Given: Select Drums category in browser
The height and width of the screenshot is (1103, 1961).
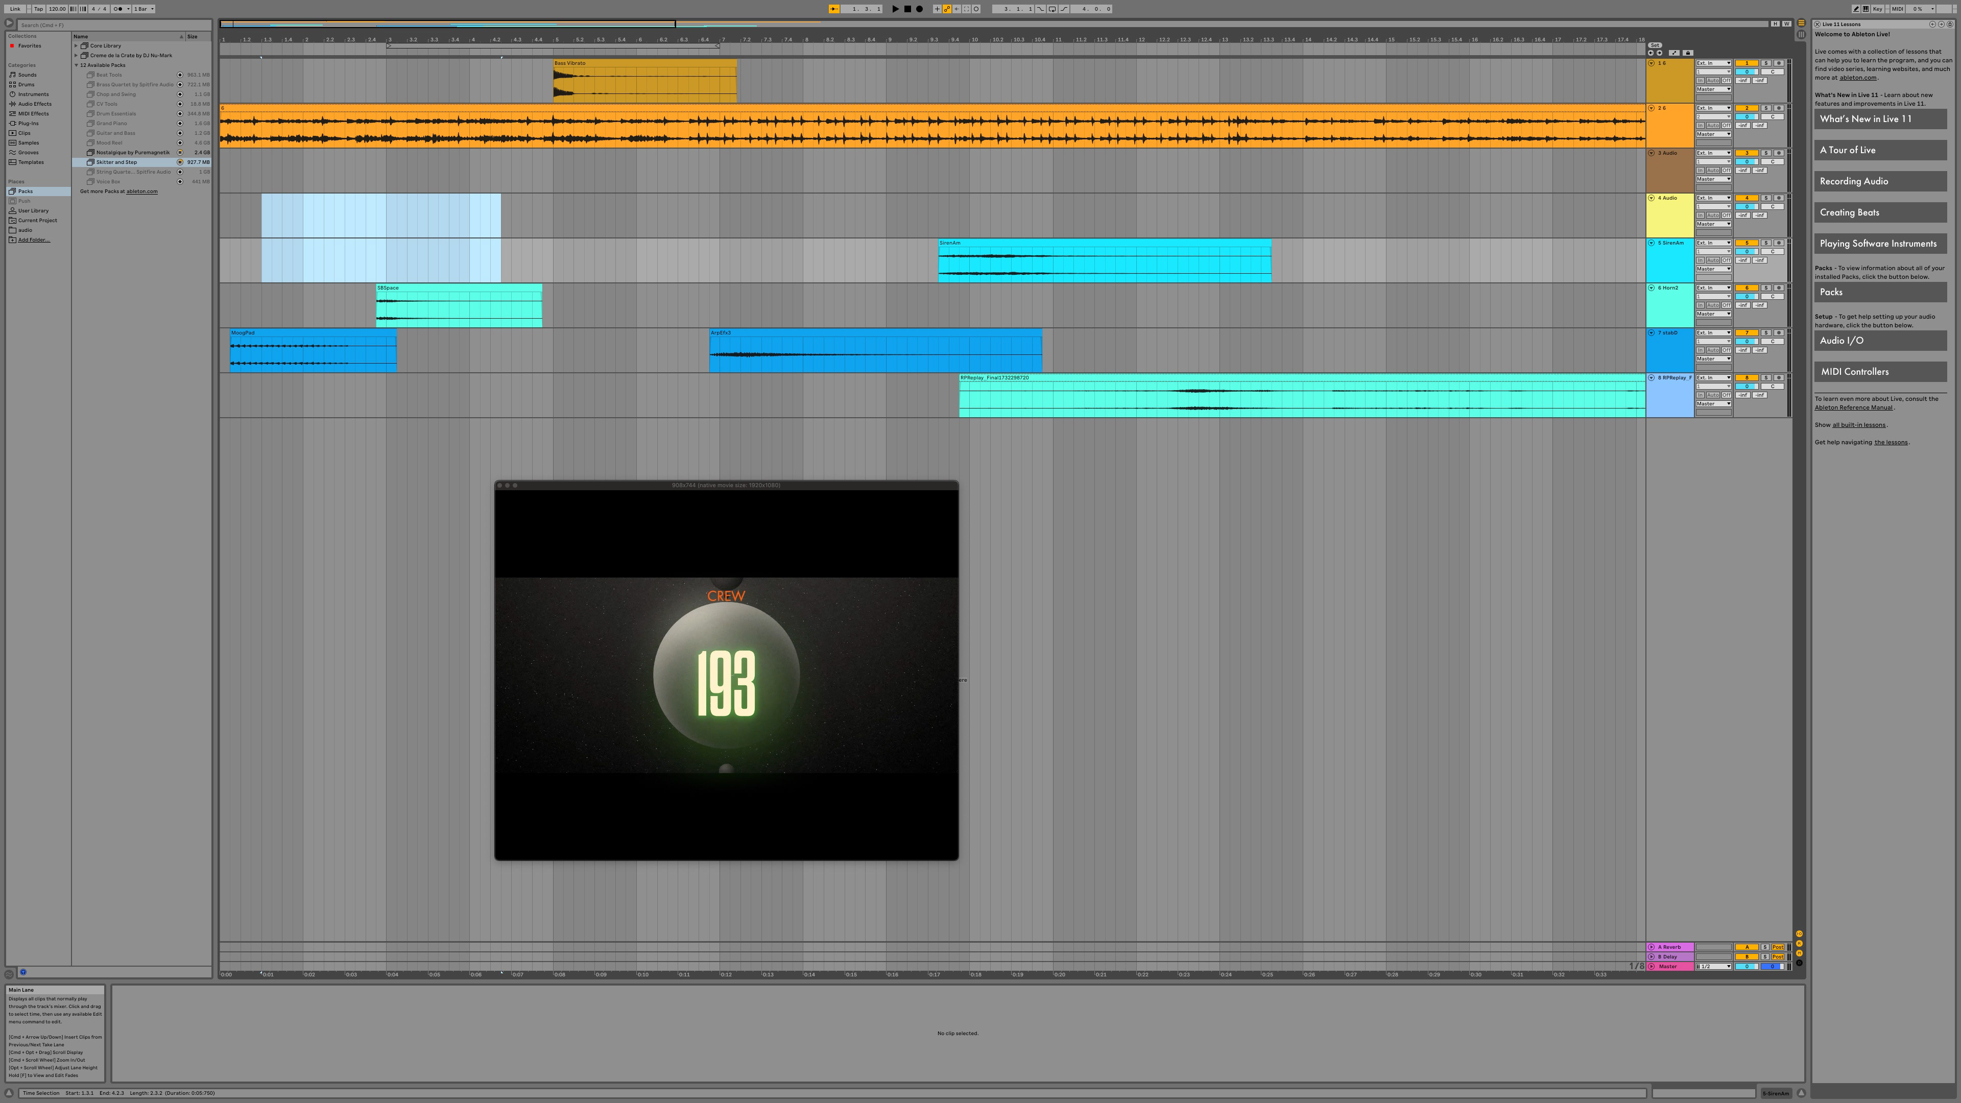Looking at the screenshot, I should coord(26,84).
